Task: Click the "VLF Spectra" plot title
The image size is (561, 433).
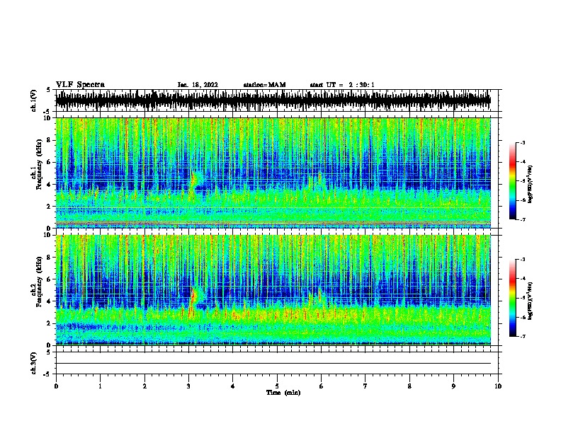Action: (x=80, y=84)
